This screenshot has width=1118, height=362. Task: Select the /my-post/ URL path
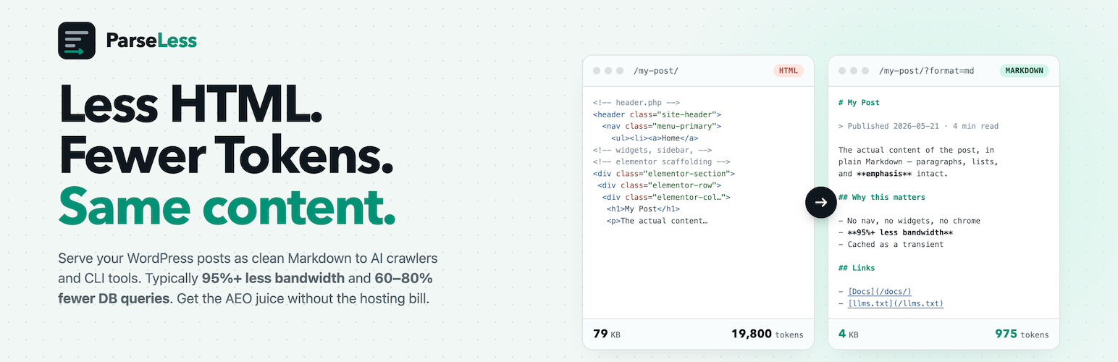click(x=656, y=71)
